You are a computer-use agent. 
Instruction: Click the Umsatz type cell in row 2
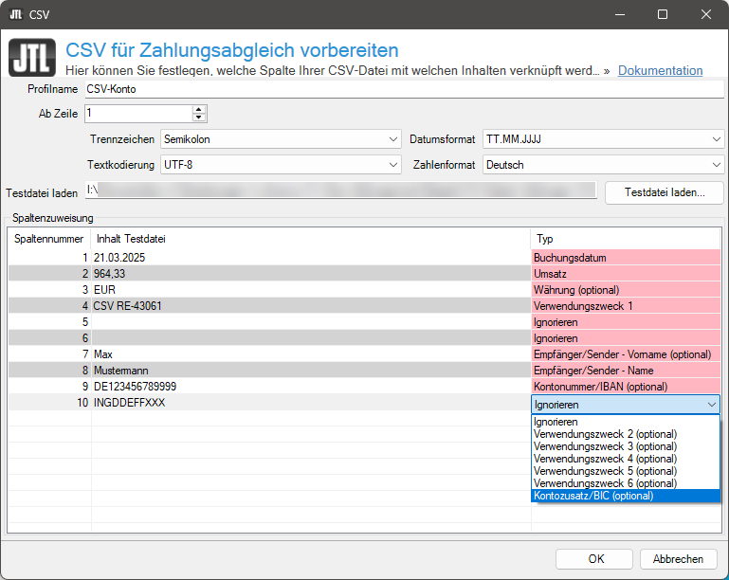(626, 273)
